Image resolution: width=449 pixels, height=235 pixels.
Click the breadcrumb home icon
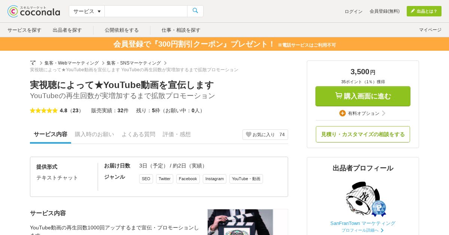point(33,63)
